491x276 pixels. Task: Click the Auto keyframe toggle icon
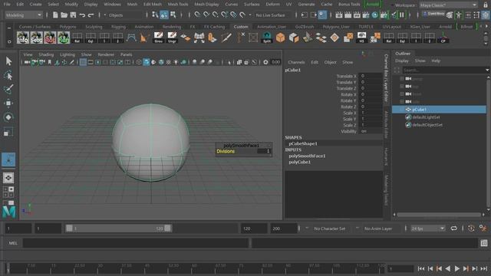coord(471,228)
